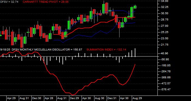
Task: Select the Aug 29 date axis label
Action: pos(137,98)
